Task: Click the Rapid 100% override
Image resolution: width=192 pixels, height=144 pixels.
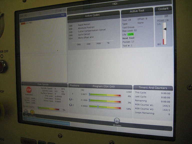Action: (x=30, y=102)
